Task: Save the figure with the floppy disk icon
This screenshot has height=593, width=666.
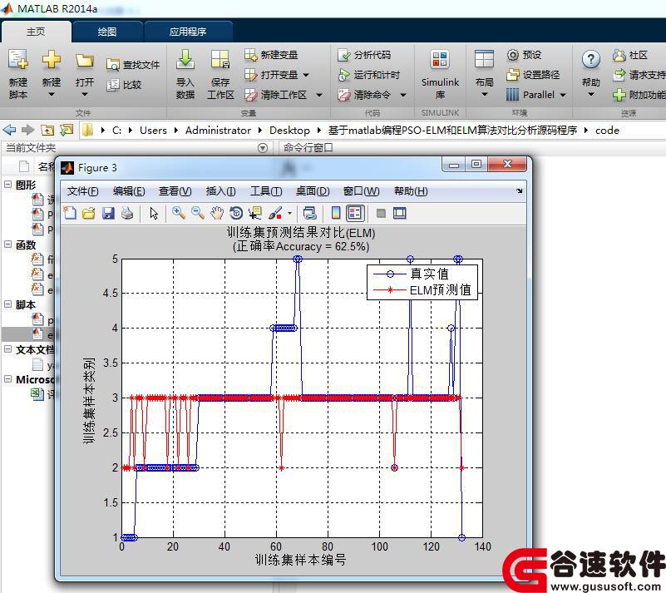Action: tap(108, 213)
